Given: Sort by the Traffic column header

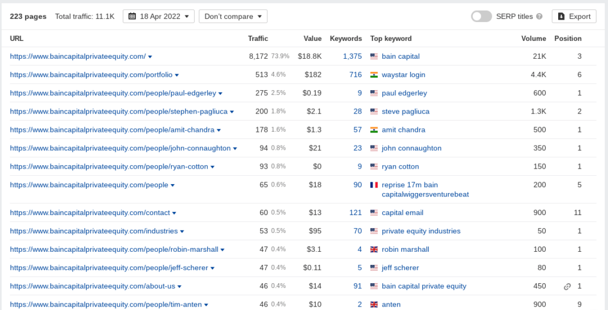Looking at the screenshot, I should (x=258, y=39).
